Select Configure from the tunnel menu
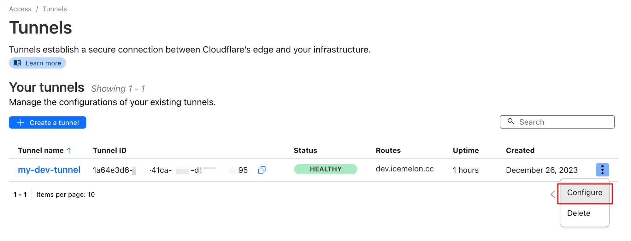 point(584,193)
